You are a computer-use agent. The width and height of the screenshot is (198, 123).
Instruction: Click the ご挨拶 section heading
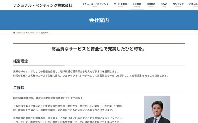[x=19, y=88]
